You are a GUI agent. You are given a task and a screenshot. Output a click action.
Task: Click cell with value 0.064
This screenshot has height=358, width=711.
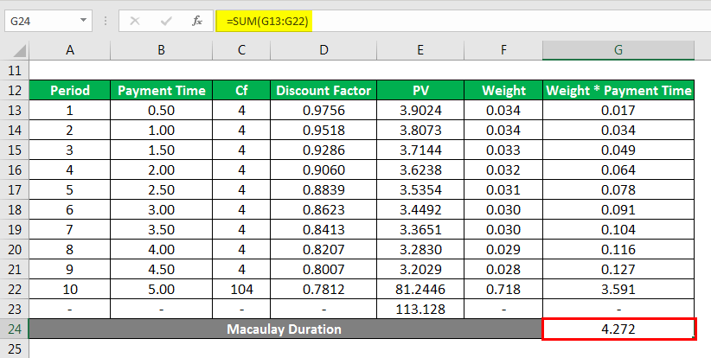[x=618, y=170]
